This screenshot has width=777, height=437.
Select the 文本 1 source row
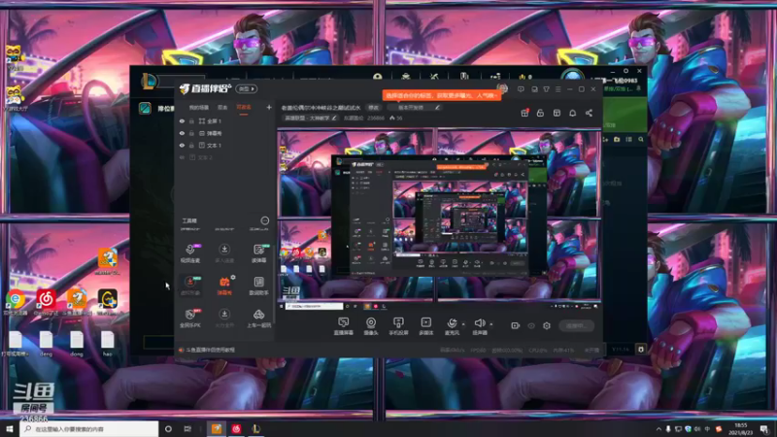[225, 145]
